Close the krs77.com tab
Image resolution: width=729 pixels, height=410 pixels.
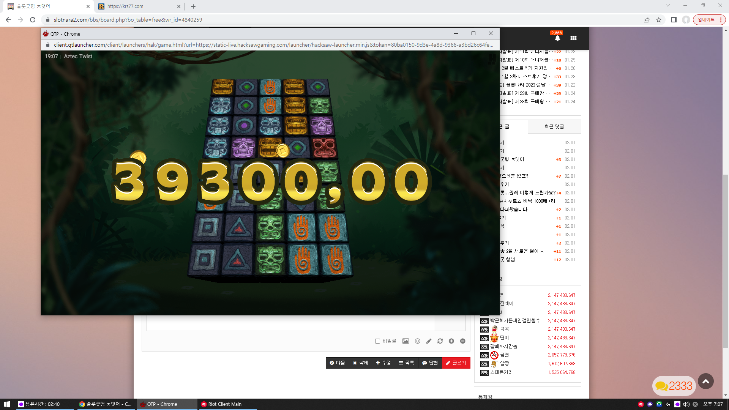click(x=179, y=6)
